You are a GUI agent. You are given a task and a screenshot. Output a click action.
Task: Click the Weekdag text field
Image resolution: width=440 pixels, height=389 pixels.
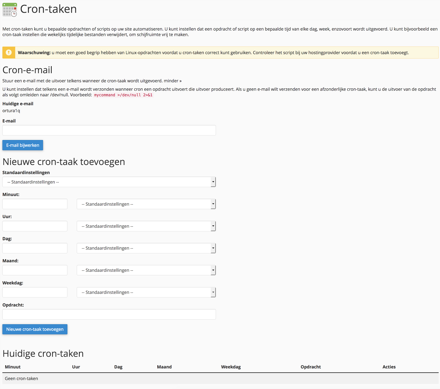pos(35,292)
